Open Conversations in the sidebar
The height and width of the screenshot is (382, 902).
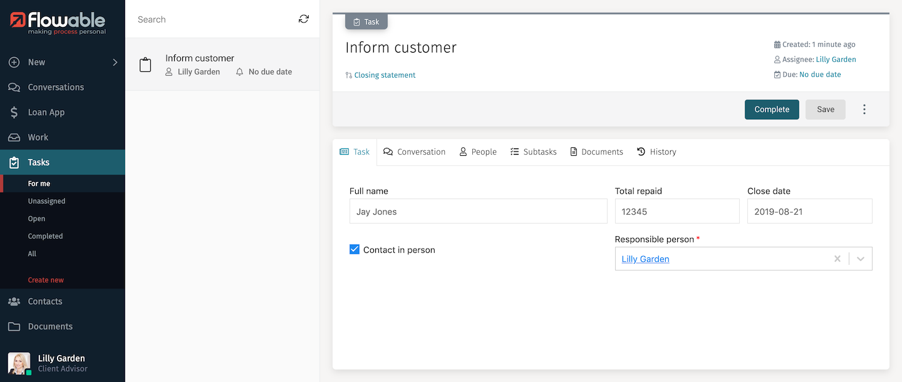[55, 87]
